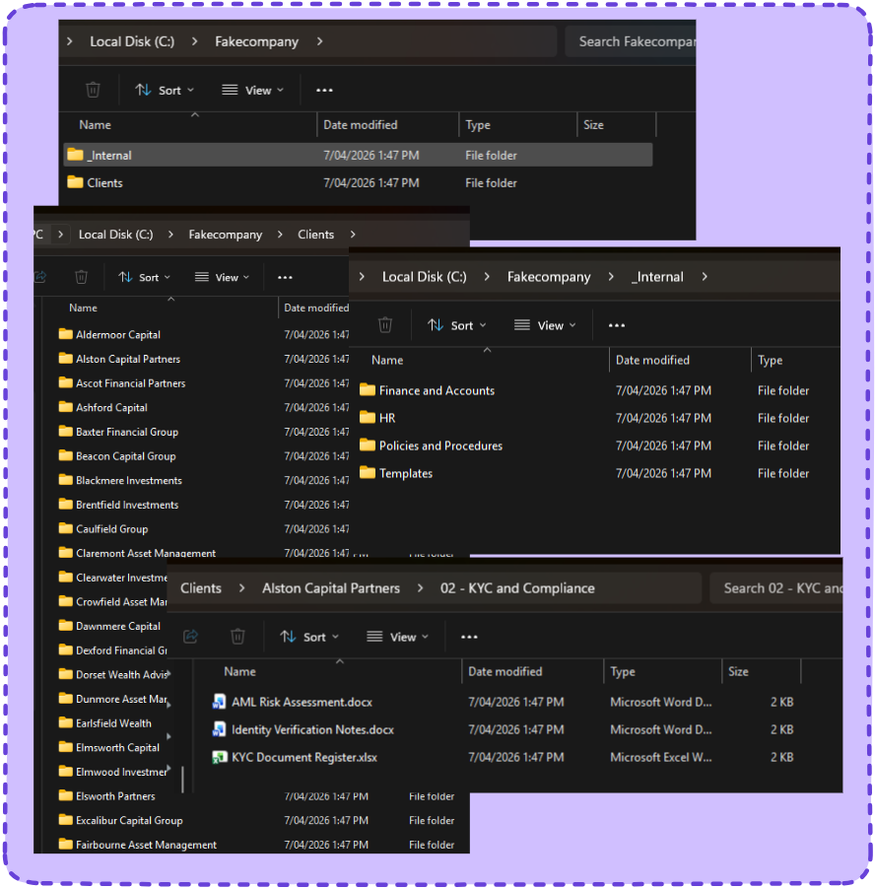This screenshot has width=875, height=888.
Task: Click the Search Fakecompany search box
Action: click(631, 41)
